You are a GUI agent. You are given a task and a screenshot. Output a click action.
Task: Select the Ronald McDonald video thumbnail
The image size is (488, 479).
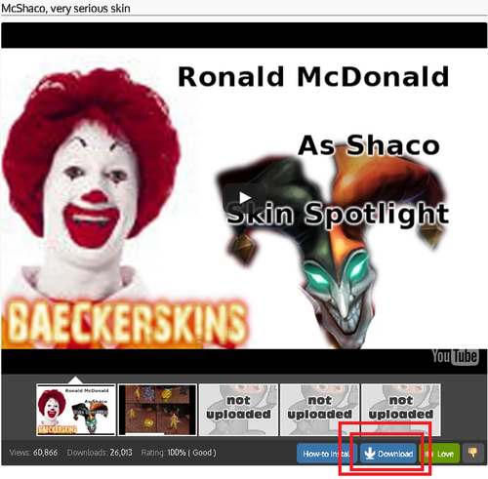pos(76,410)
